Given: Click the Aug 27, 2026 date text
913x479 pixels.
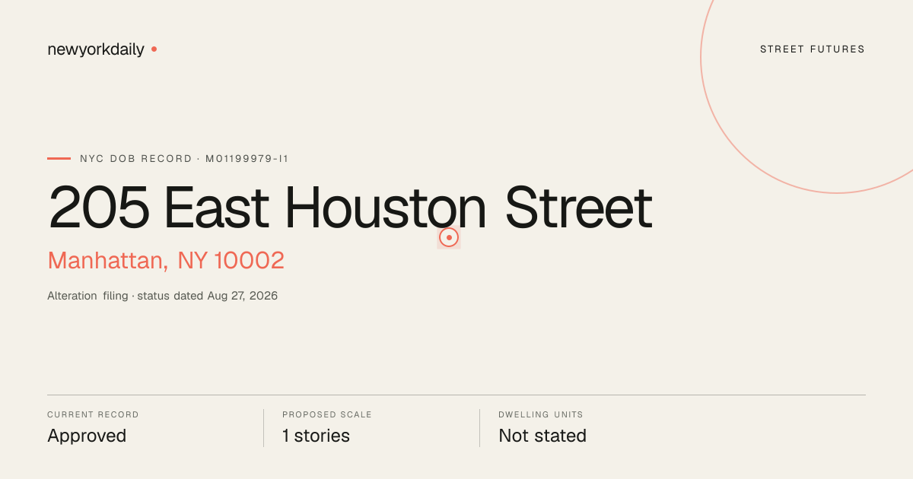Looking at the screenshot, I should coord(243,296).
